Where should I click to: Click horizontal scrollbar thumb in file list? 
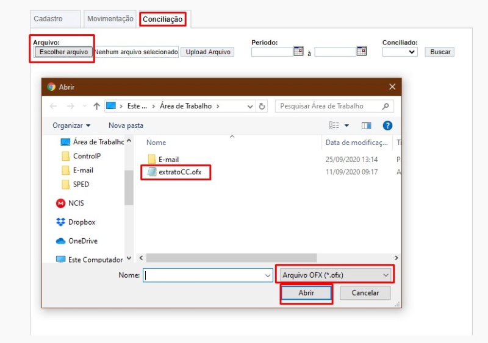point(232,258)
